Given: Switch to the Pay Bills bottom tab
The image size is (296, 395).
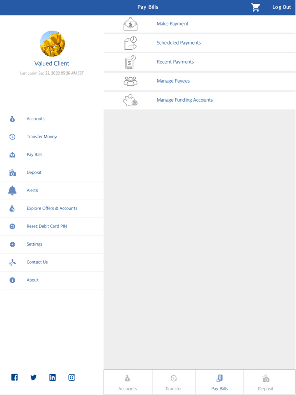Looking at the screenshot, I should (219, 383).
